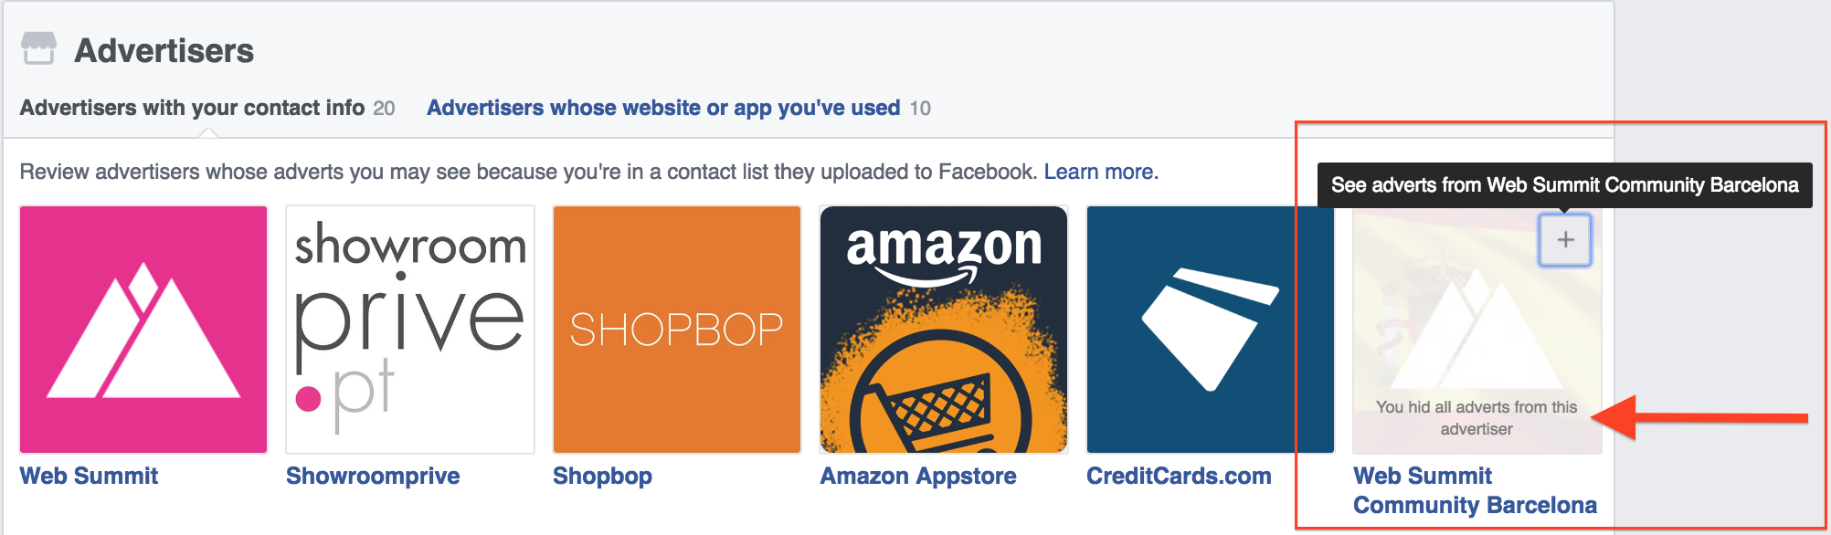The image size is (1831, 535).
Task: Switch to Advertisers whose website you've used tab
Action: pos(663,108)
